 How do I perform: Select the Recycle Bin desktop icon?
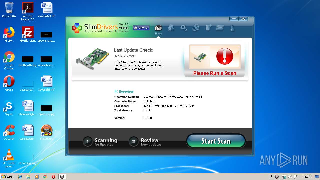tap(9, 10)
